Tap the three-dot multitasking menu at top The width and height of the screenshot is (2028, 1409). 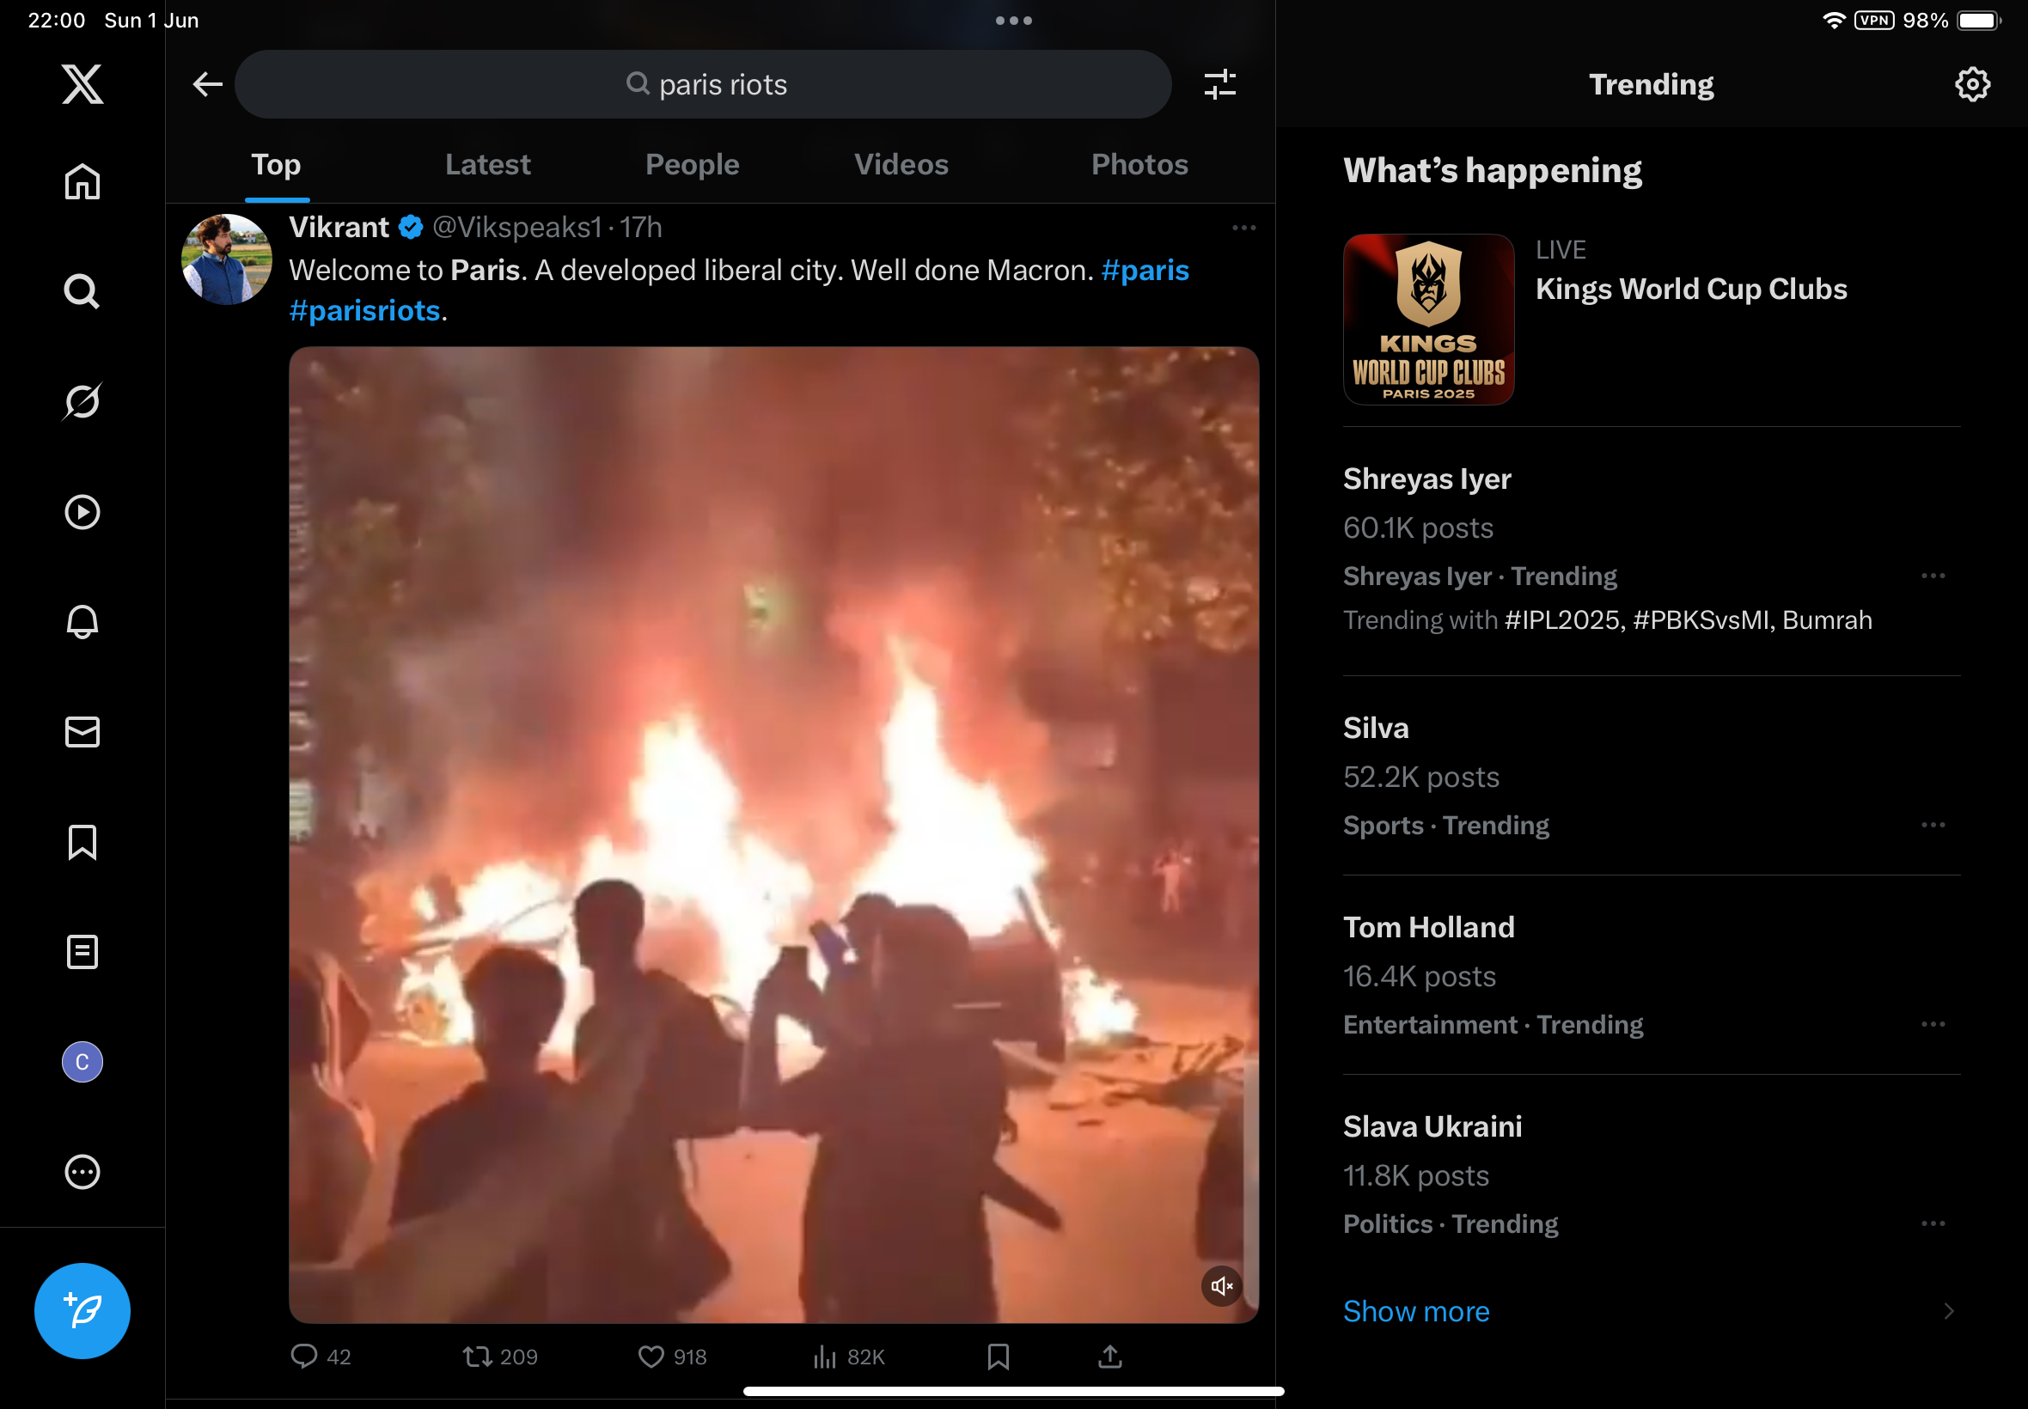tap(1013, 21)
